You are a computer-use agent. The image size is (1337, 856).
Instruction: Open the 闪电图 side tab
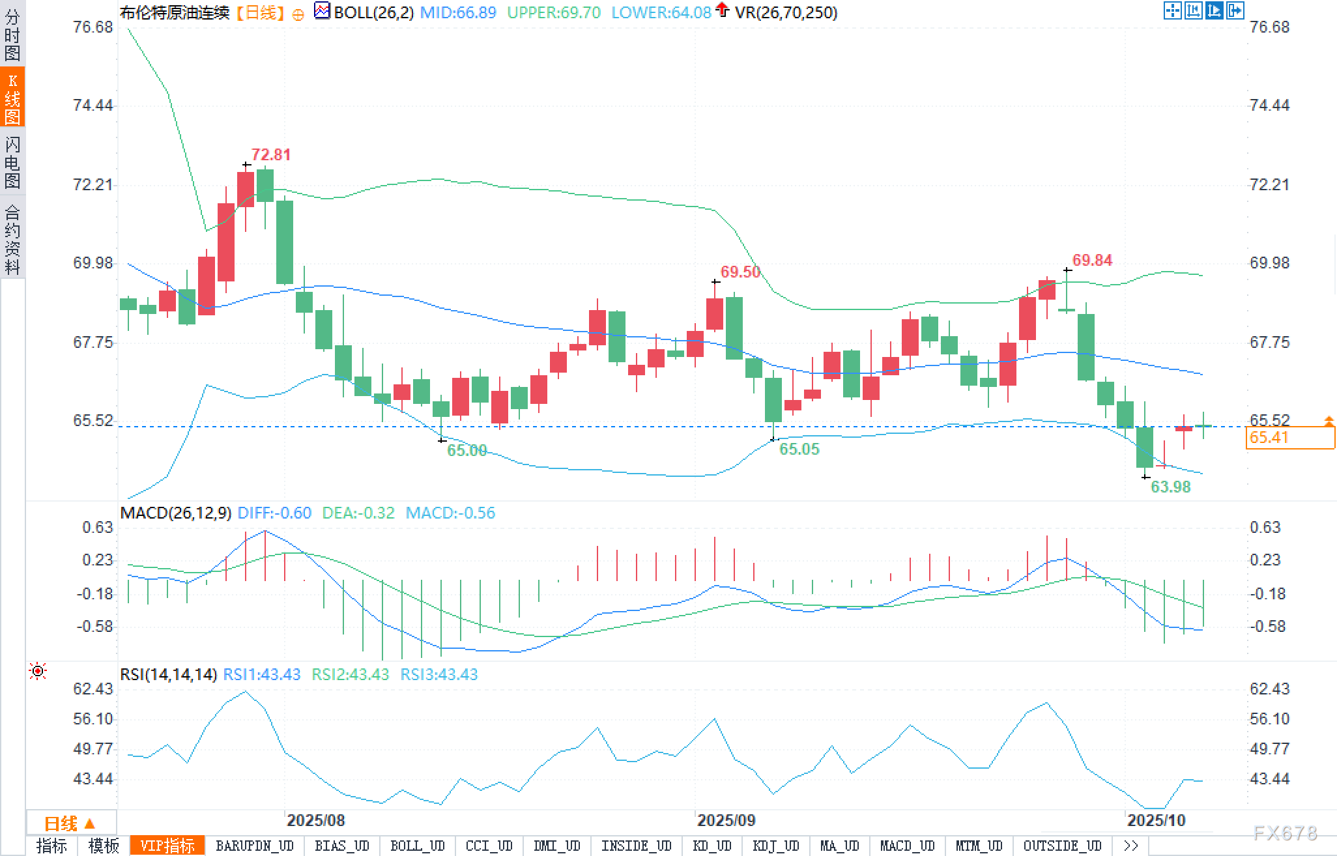(x=12, y=162)
